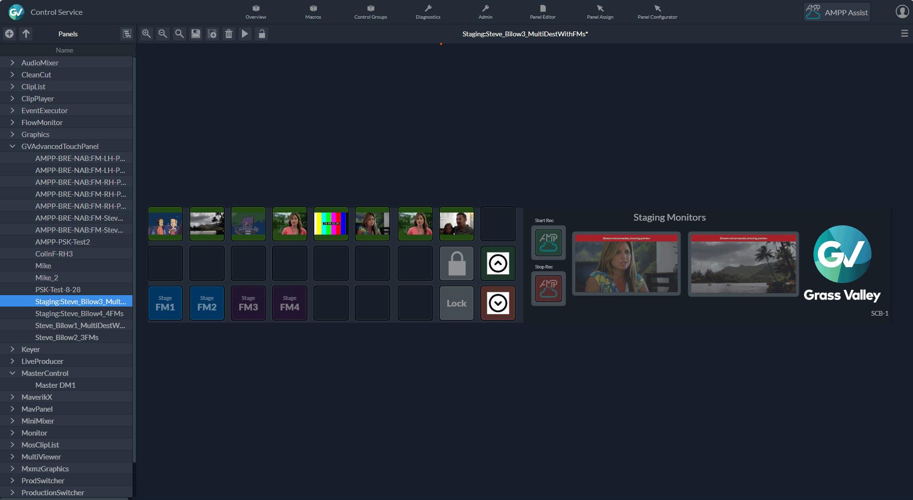Image resolution: width=913 pixels, height=500 pixels.
Task: Click the zoom in magnifier icon
Action: pyautogui.click(x=146, y=34)
